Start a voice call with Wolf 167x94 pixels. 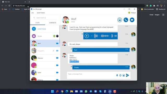[x=126, y=20]
